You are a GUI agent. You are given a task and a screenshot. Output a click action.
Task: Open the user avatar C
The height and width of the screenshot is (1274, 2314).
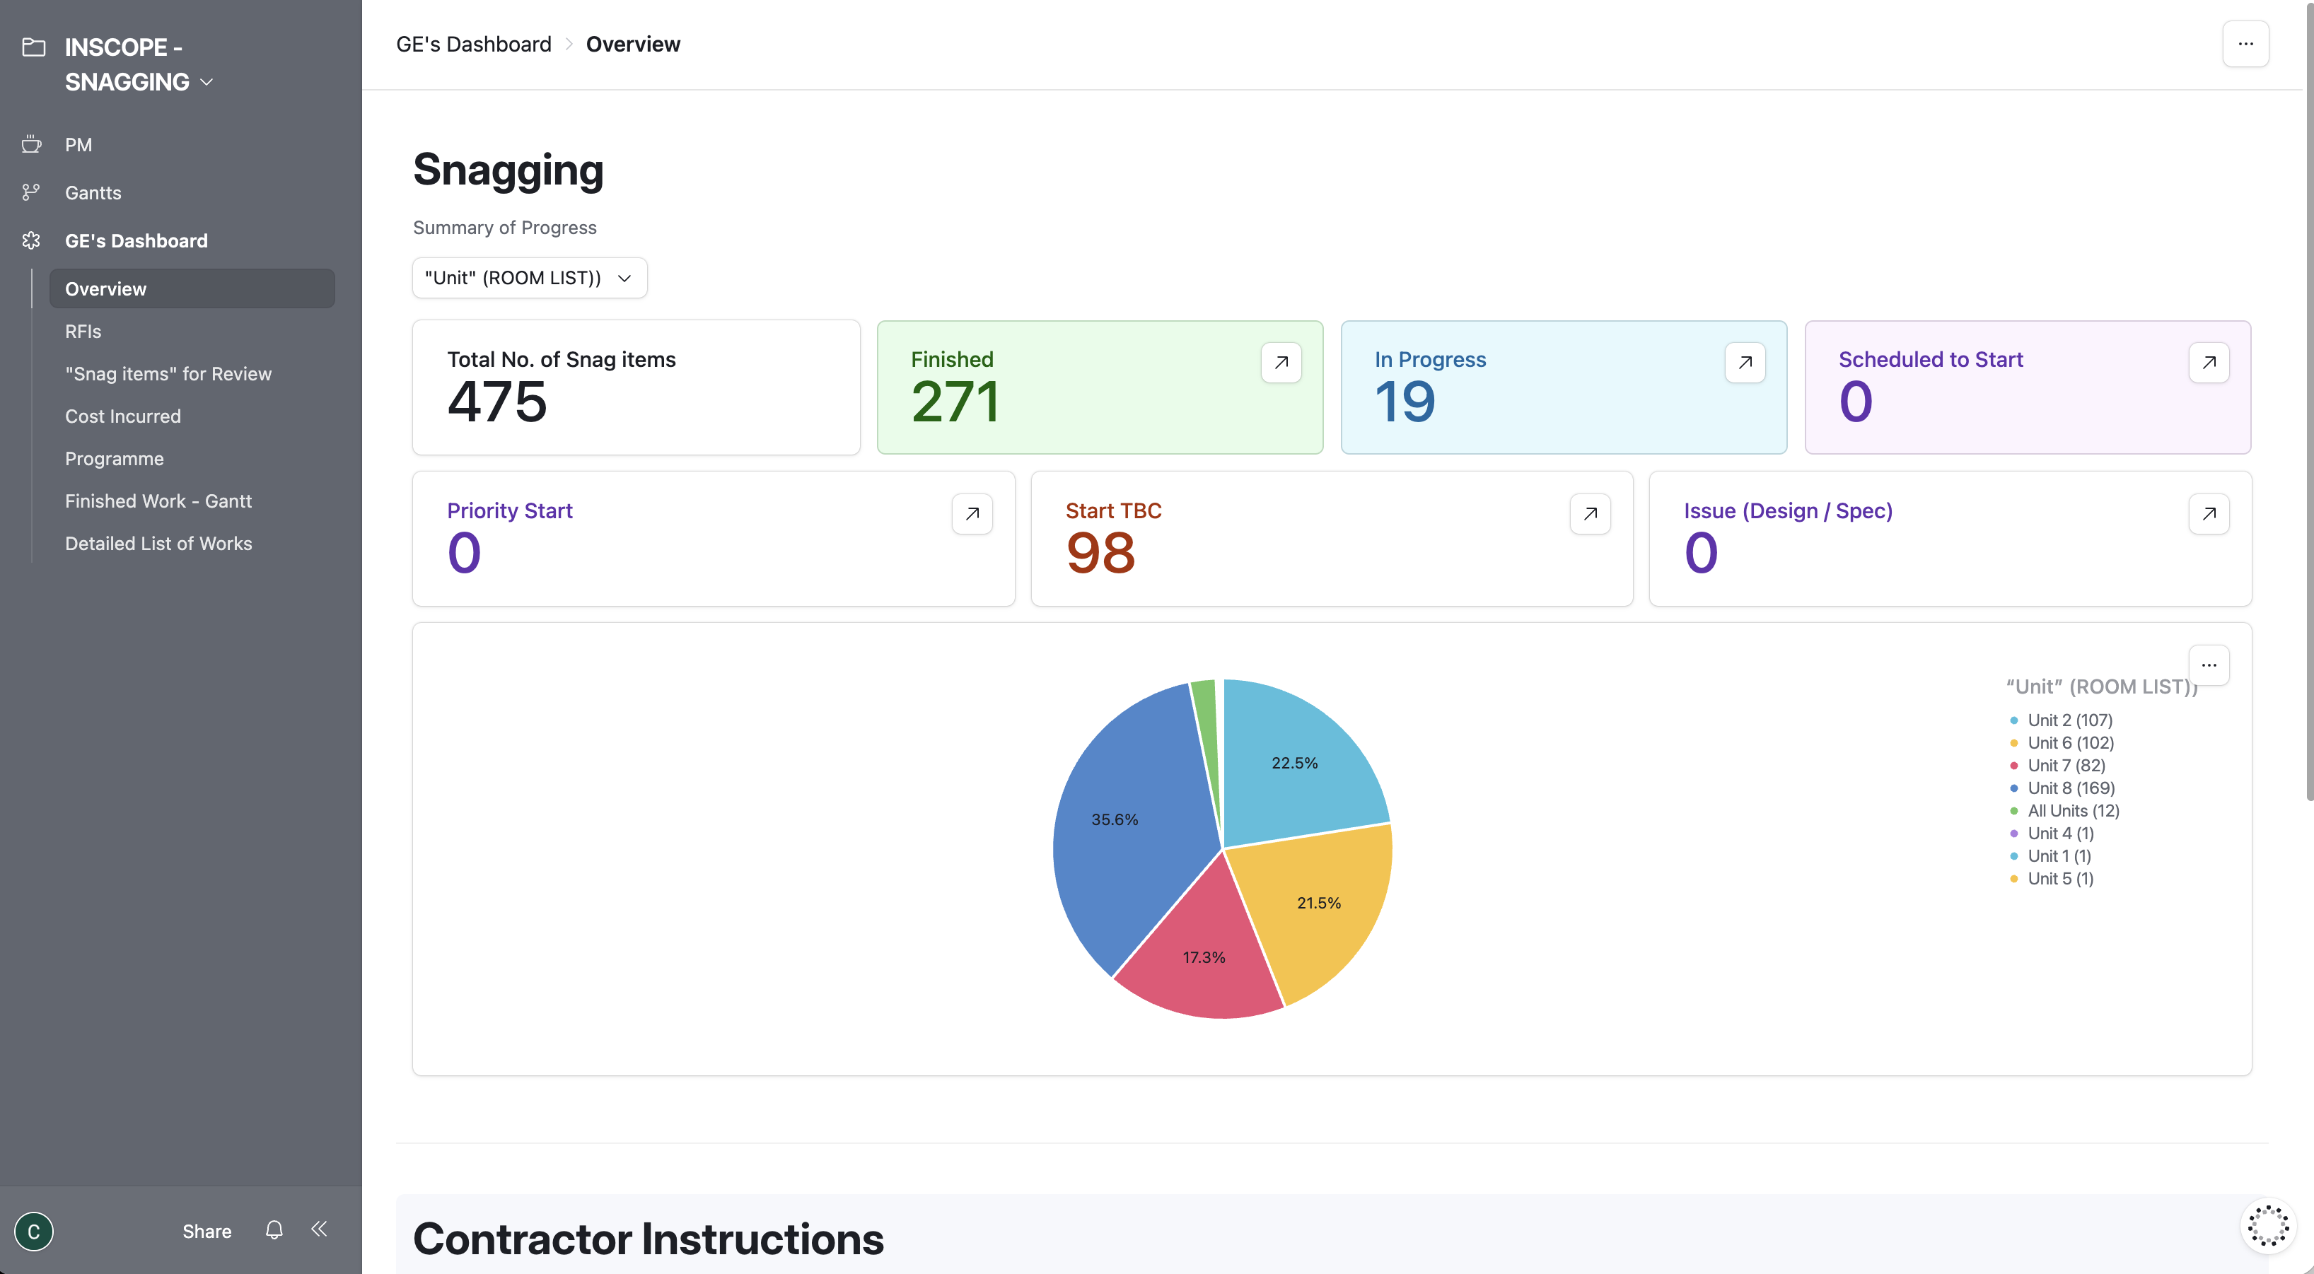[34, 1231]
